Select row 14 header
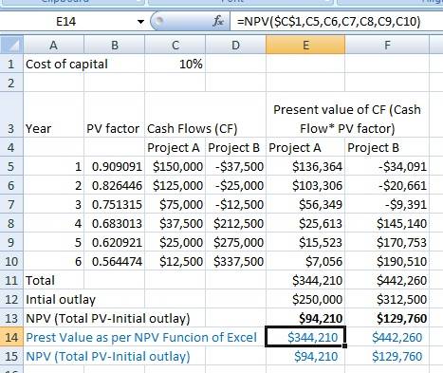 click(11, 337)
